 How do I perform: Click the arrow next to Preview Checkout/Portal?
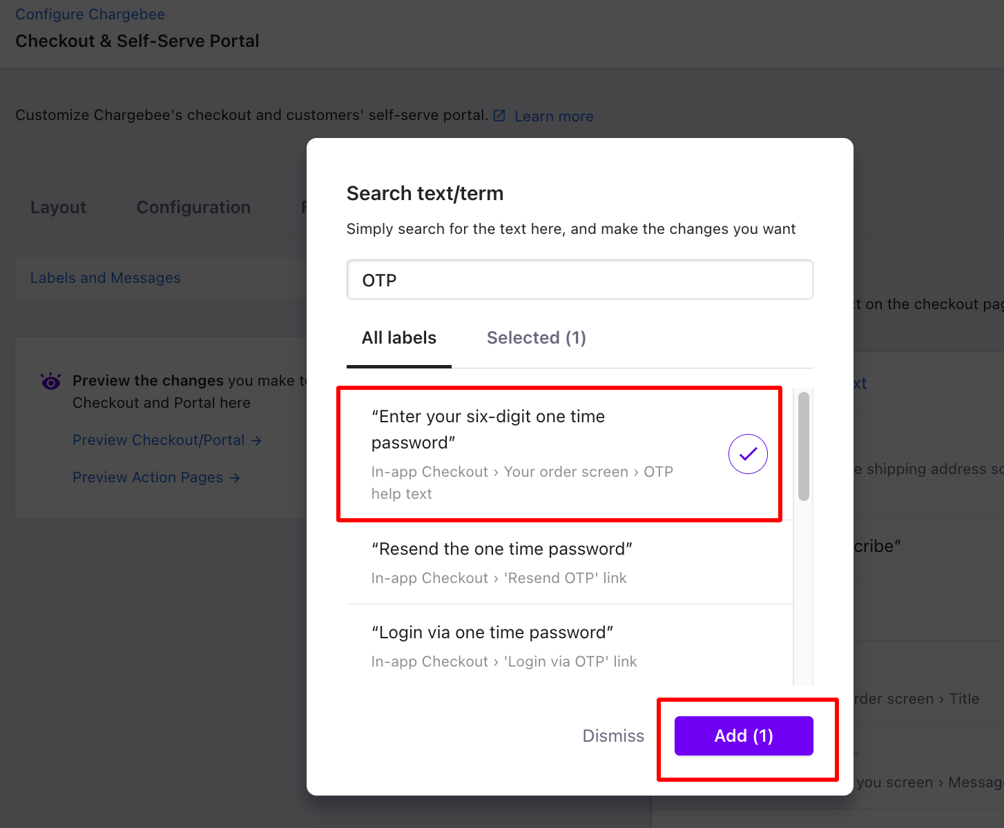(256, 440)
